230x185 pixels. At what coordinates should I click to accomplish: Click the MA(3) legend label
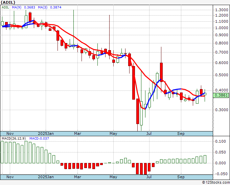pyautogui.click(x=43, y=7)
